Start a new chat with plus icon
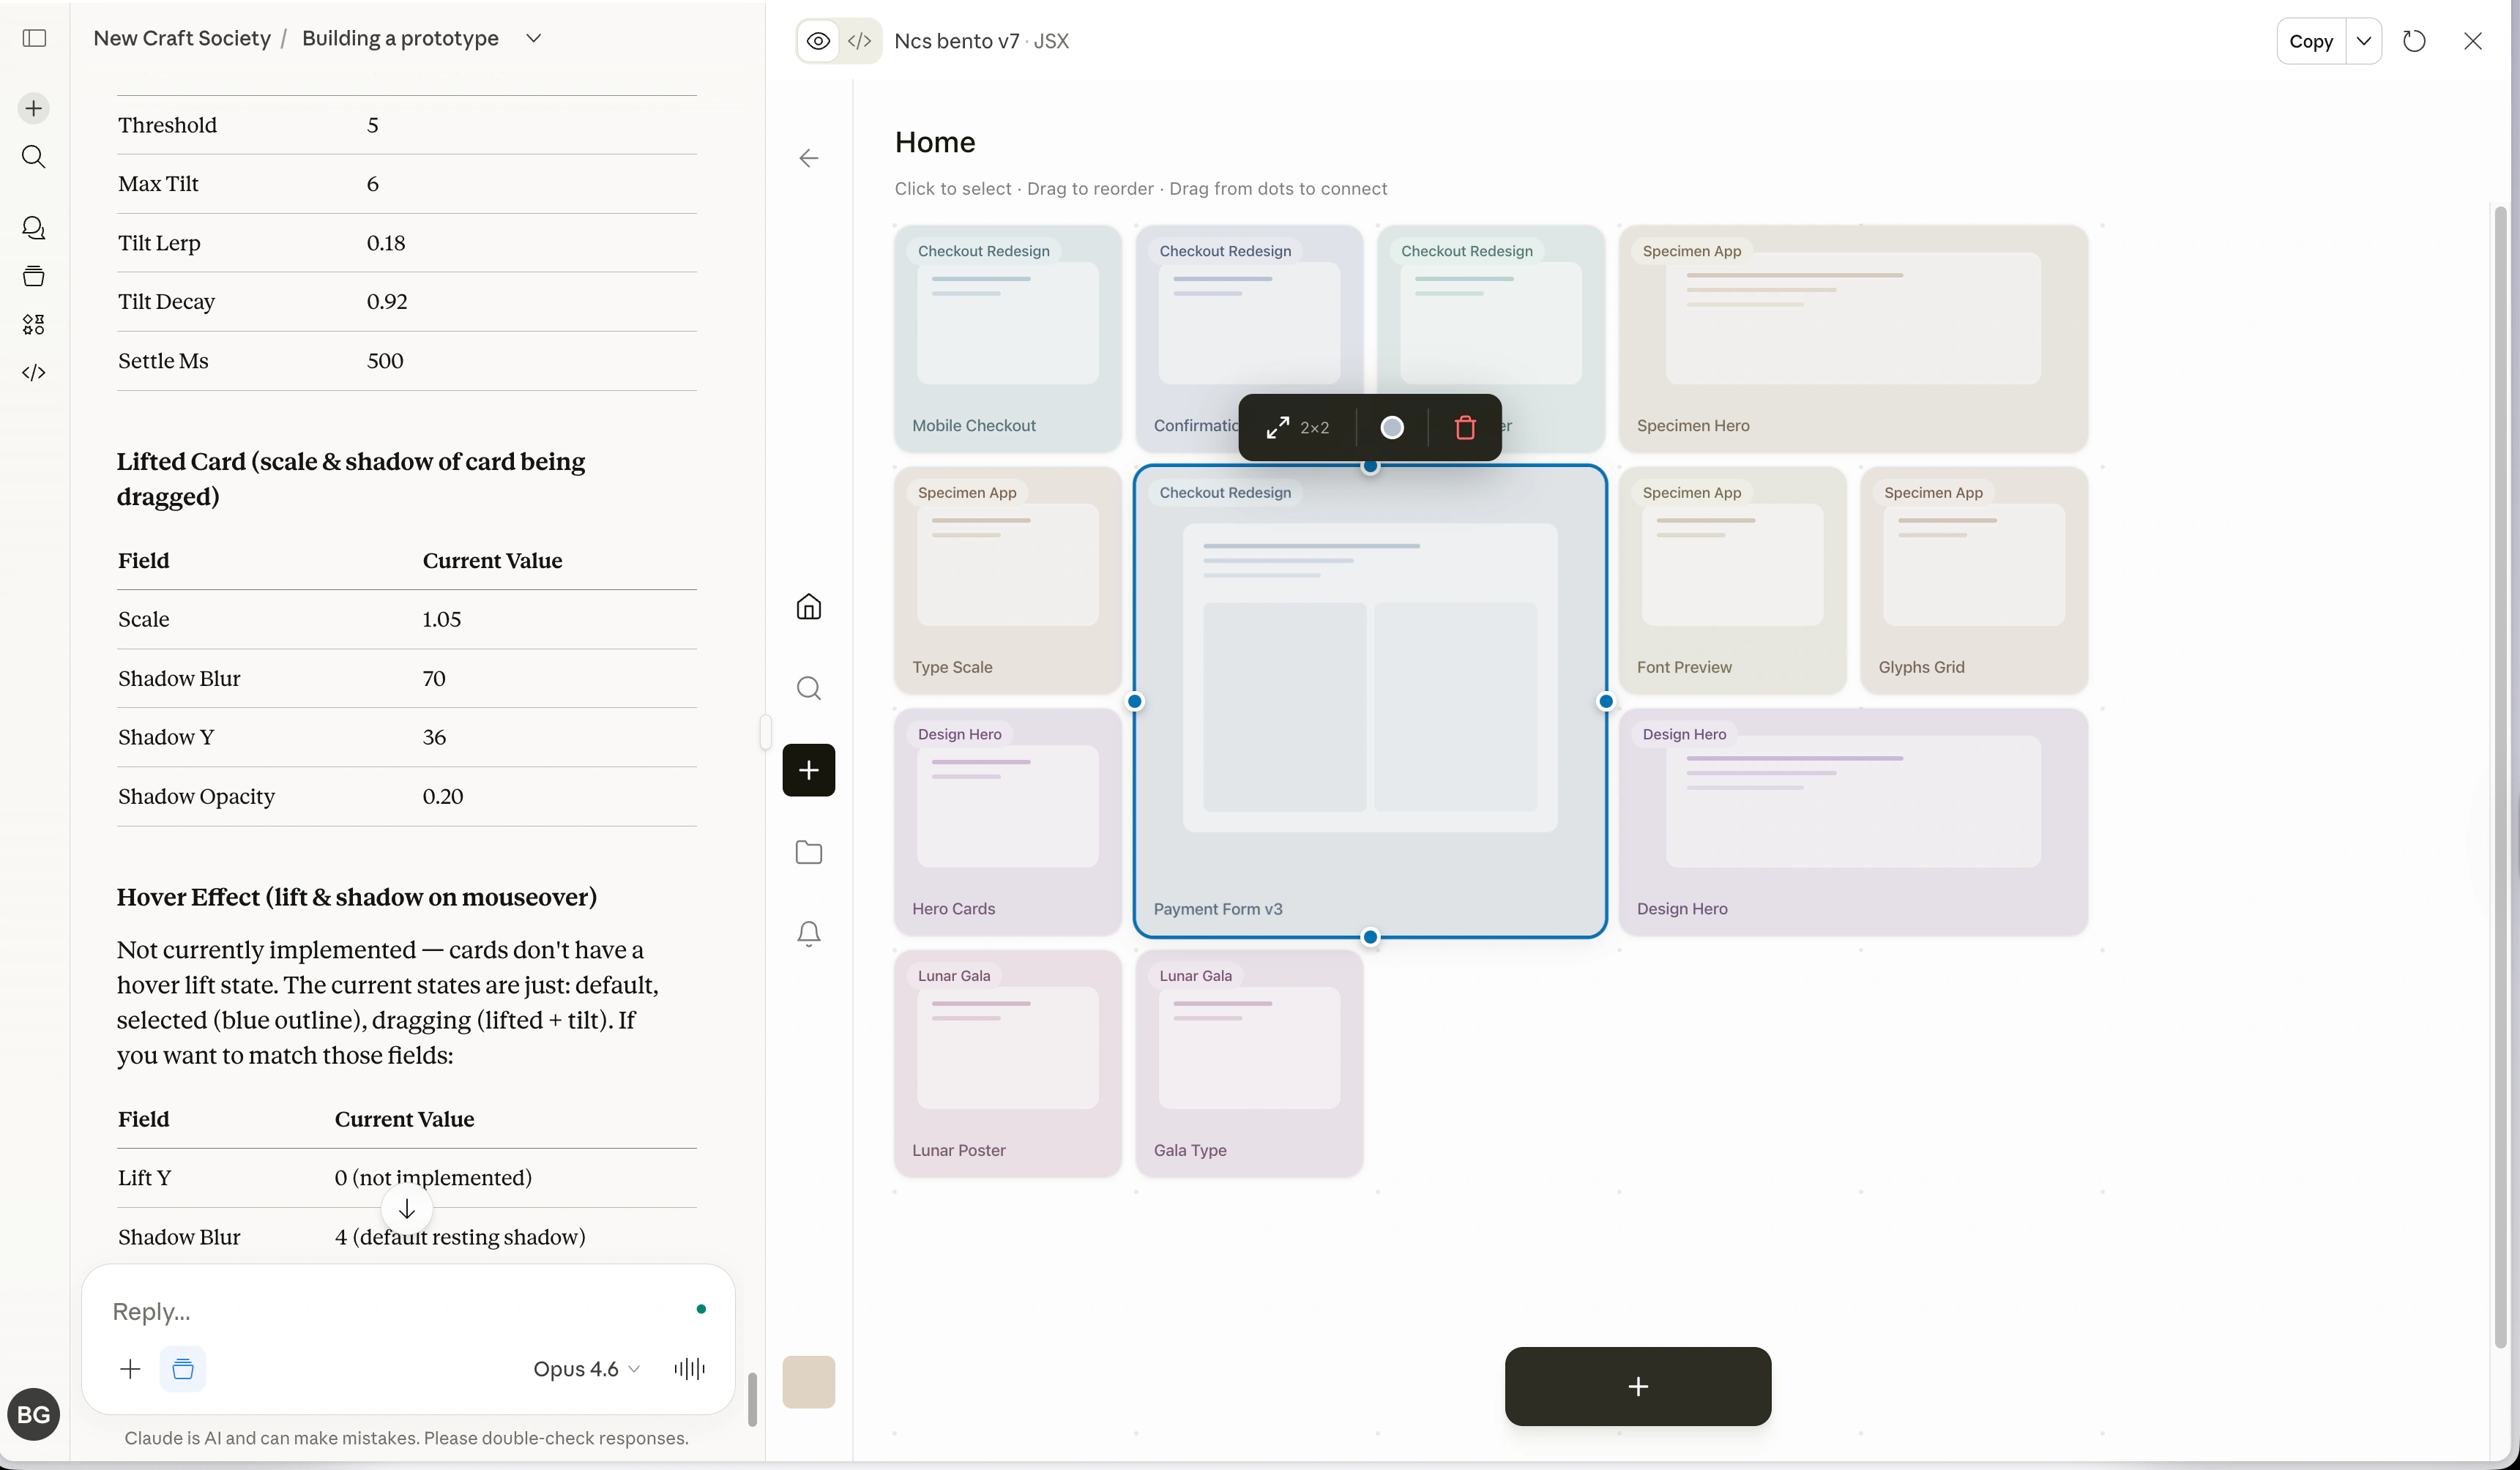 (x=34, y=108)
